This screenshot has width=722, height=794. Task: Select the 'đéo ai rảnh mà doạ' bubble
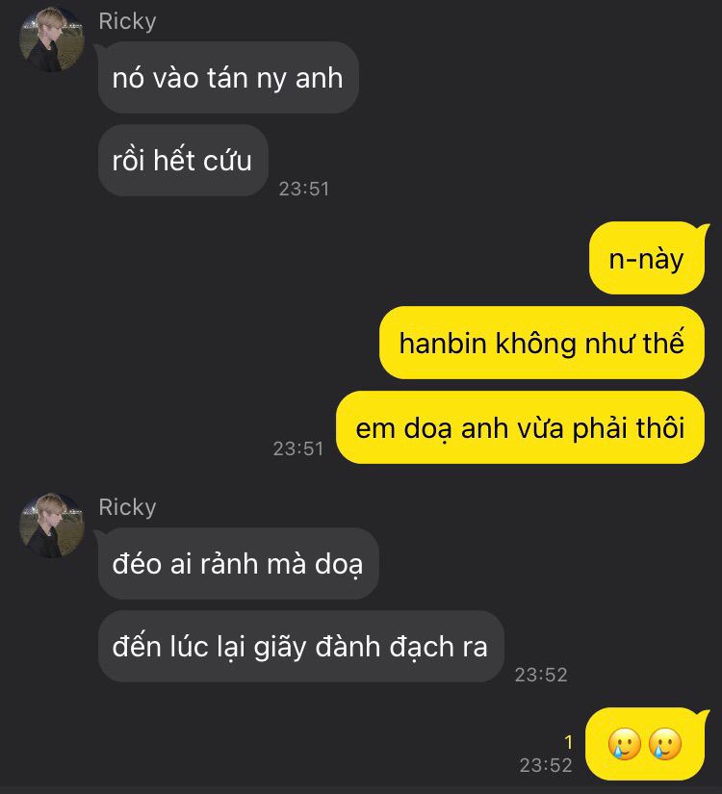239,564
